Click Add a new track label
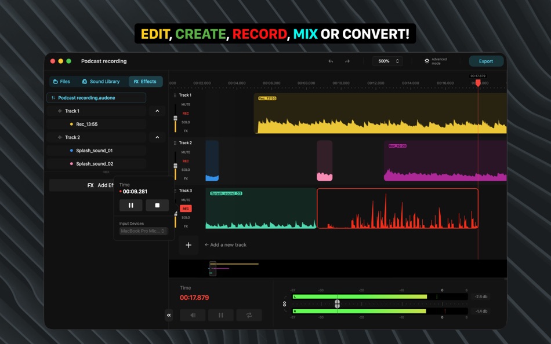Image resolution: width=551 pixels, height=344 pixels. pyautogui.click(x=226, y=245)
